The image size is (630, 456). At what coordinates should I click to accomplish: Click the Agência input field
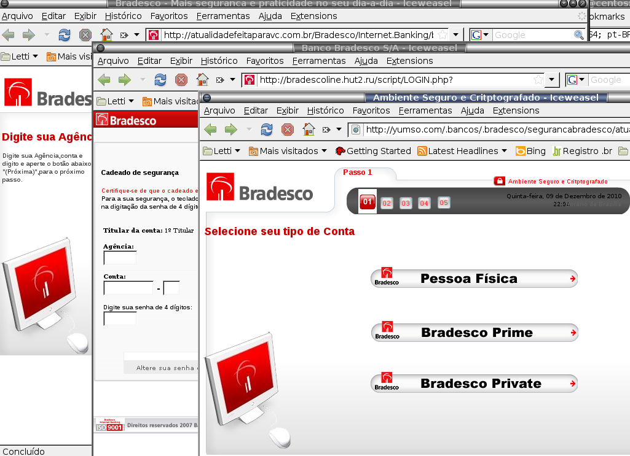coord(120,258)
